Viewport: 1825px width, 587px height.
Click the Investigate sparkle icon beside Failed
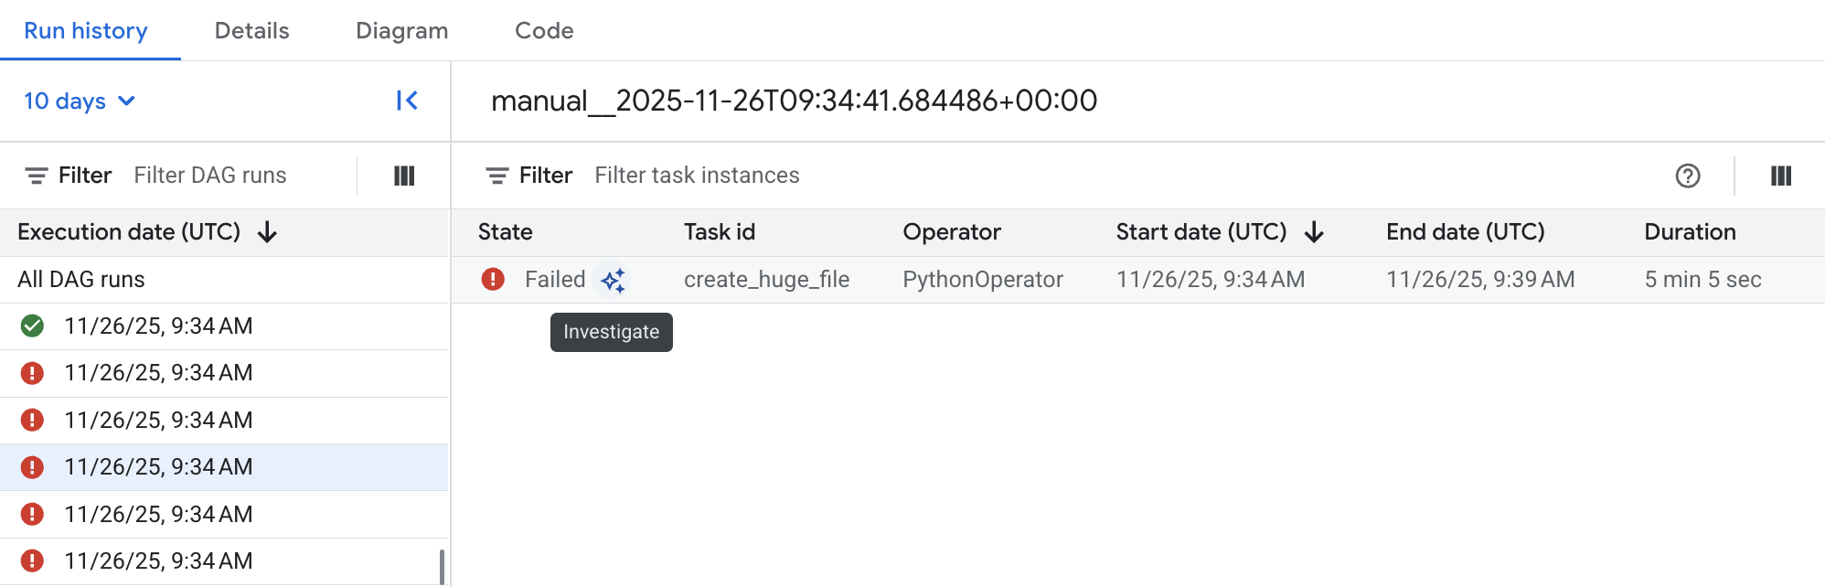[x=613, y=280]
